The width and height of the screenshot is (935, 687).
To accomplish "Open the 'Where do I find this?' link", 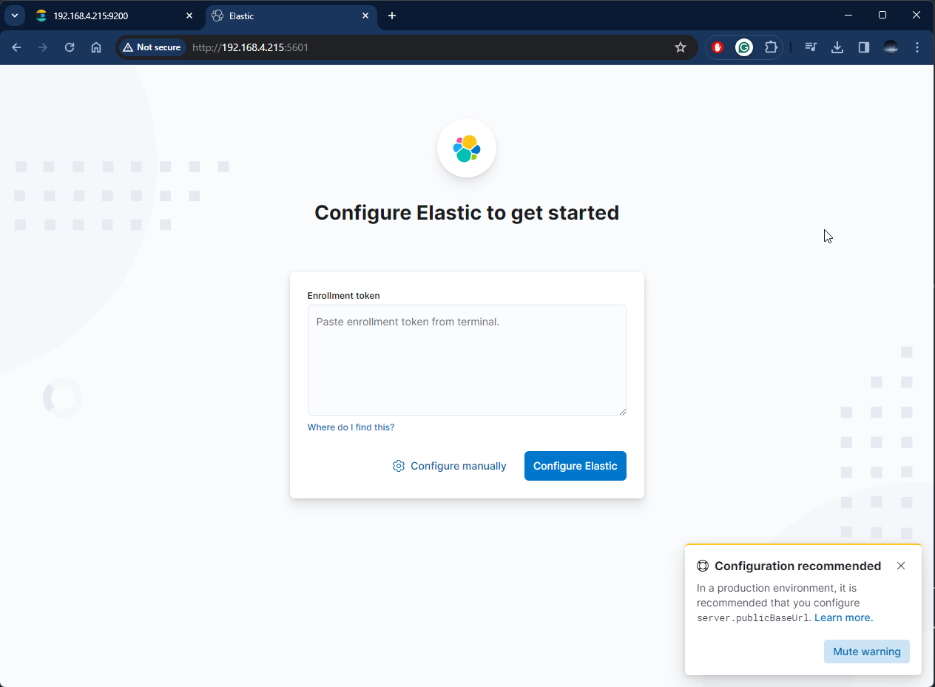I will (x=351, y=427).
